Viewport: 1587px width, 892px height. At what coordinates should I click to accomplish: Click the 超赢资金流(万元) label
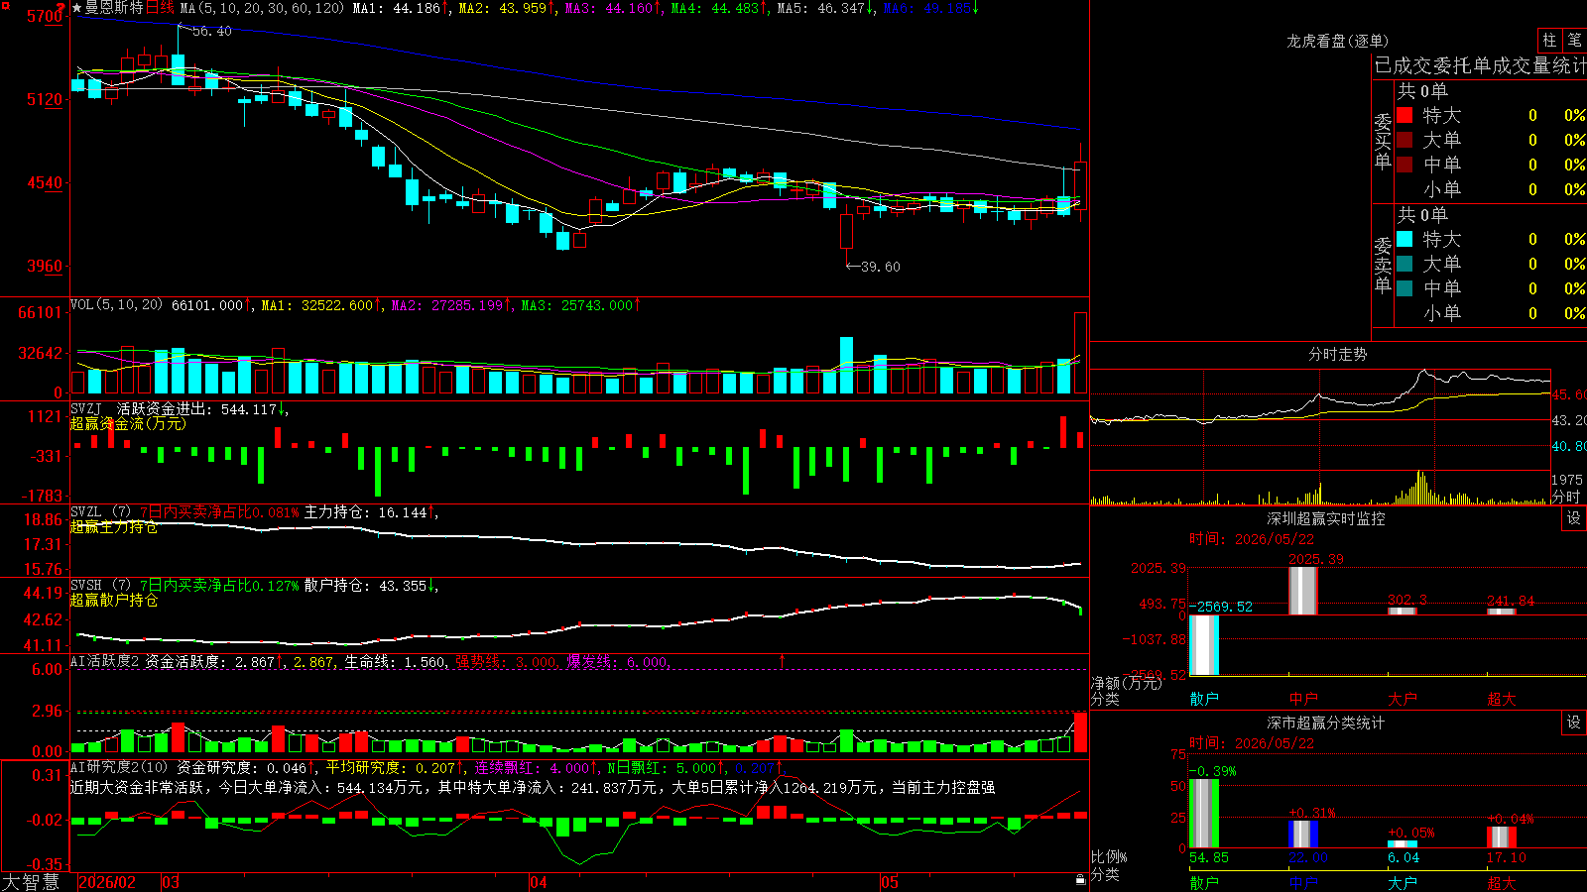click(128, 423)
